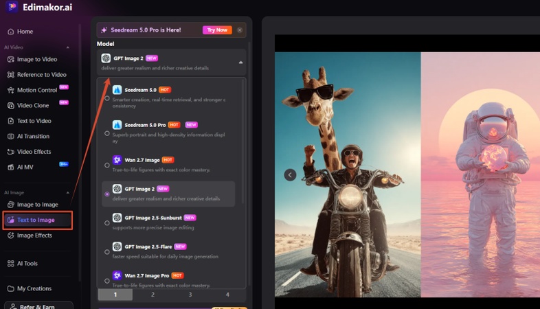Image resolution: width=540 pixels, height=309 pixels.
Task: Dismiss the Seedream 5.0 Pro banner
Action: [x=240, y=30]
